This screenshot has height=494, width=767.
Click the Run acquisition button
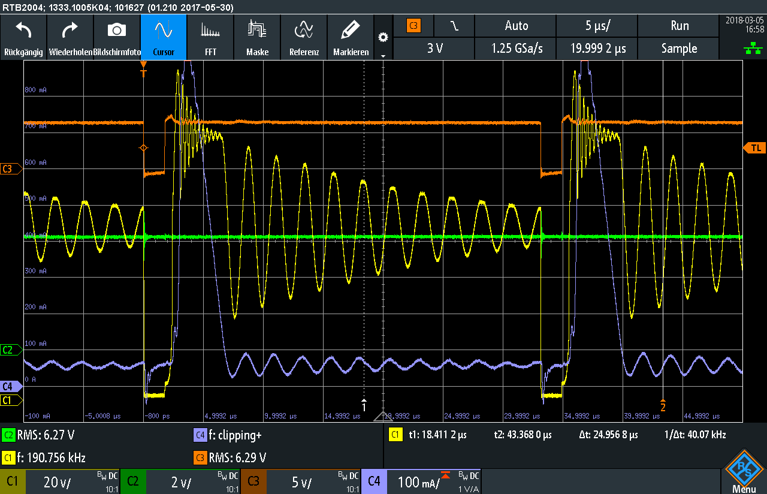click(x=679, y=26)
